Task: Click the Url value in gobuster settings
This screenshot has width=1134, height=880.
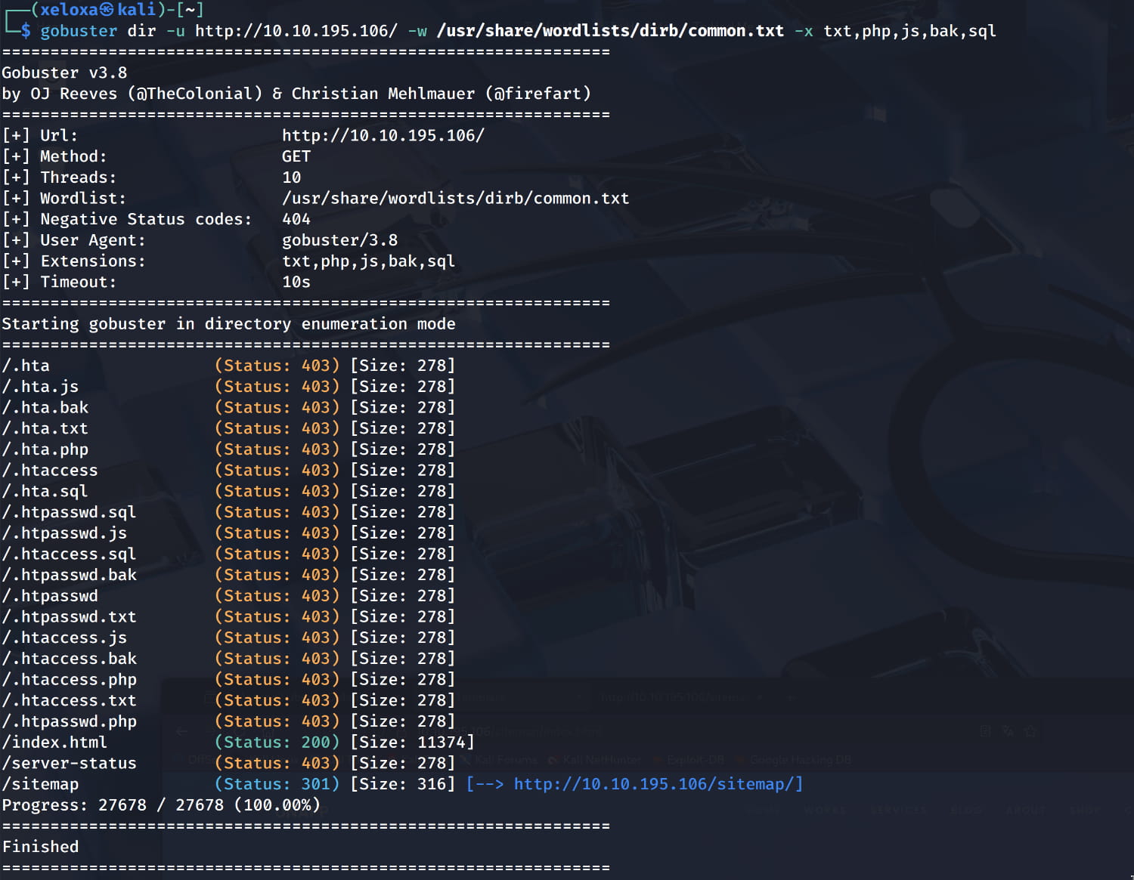Action: pyautogui.click(x=383, y=135)
